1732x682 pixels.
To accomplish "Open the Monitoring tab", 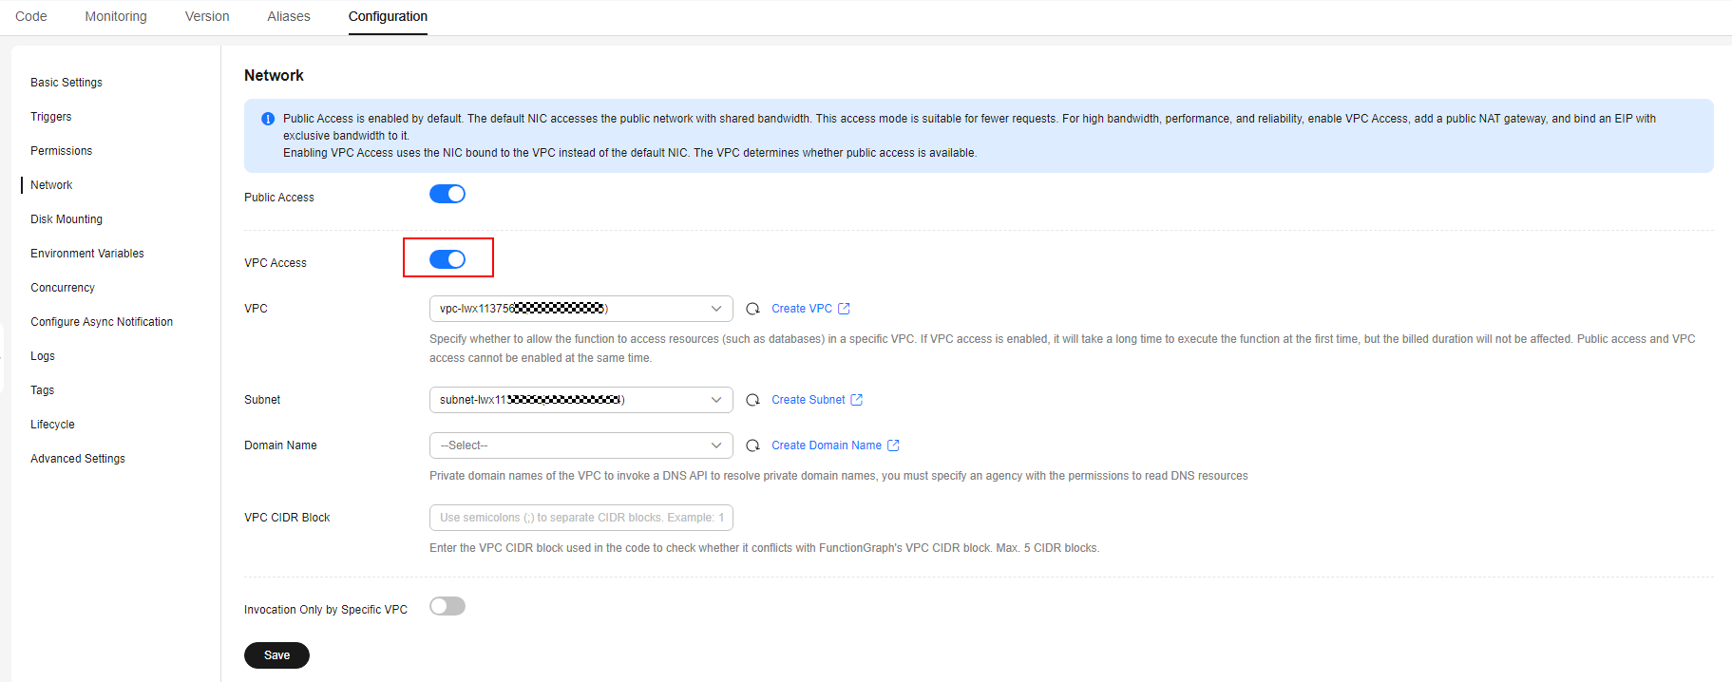I will [x=116, y=16].
